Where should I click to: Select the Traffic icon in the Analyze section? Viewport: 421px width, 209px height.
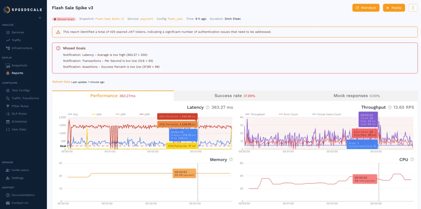(8, 40)
